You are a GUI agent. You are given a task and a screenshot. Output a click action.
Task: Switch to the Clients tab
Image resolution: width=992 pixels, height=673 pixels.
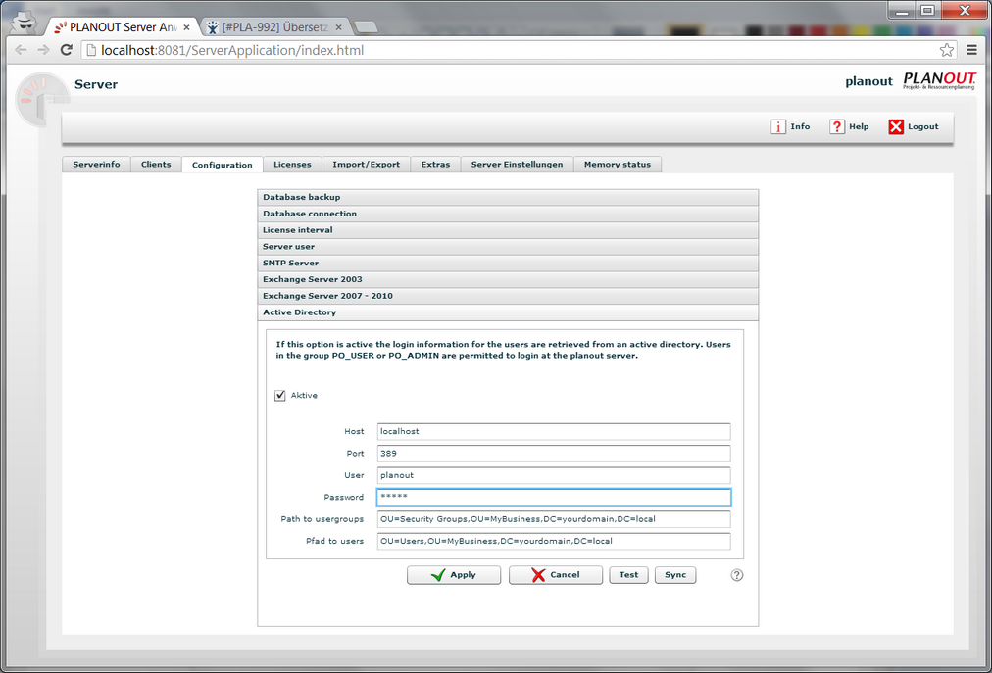coord(156,165)
